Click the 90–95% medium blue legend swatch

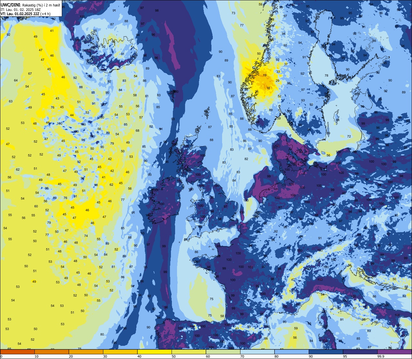click(326, 352)
